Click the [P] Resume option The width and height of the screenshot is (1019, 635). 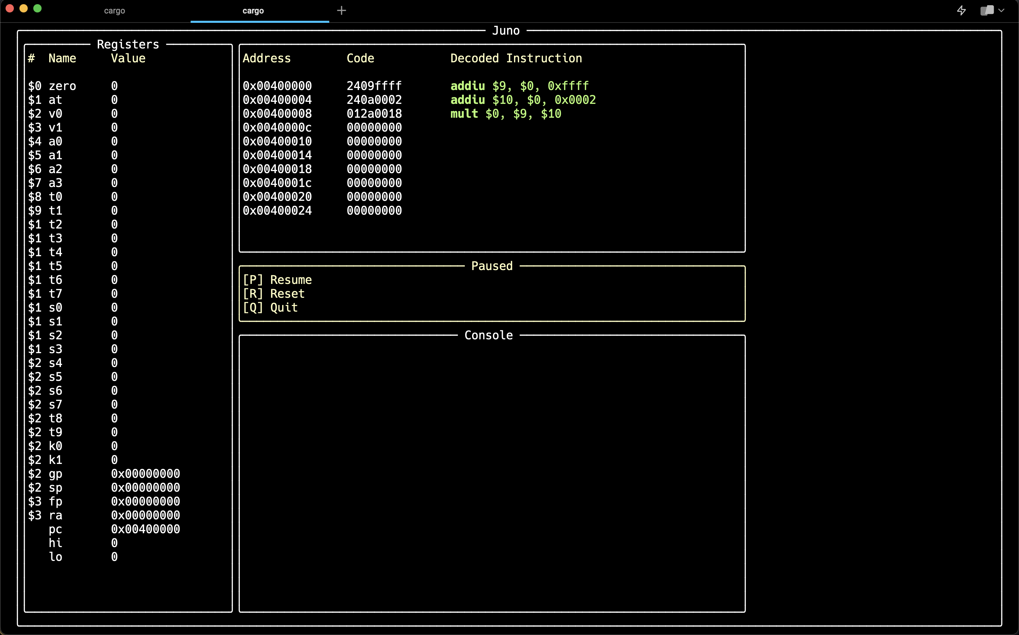[x=277, y=280]
